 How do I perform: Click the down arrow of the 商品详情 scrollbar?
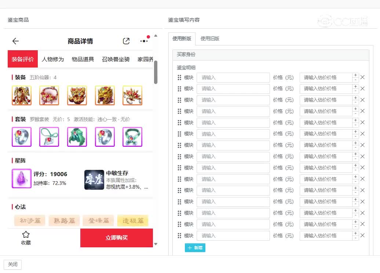(x=156, y=244)
